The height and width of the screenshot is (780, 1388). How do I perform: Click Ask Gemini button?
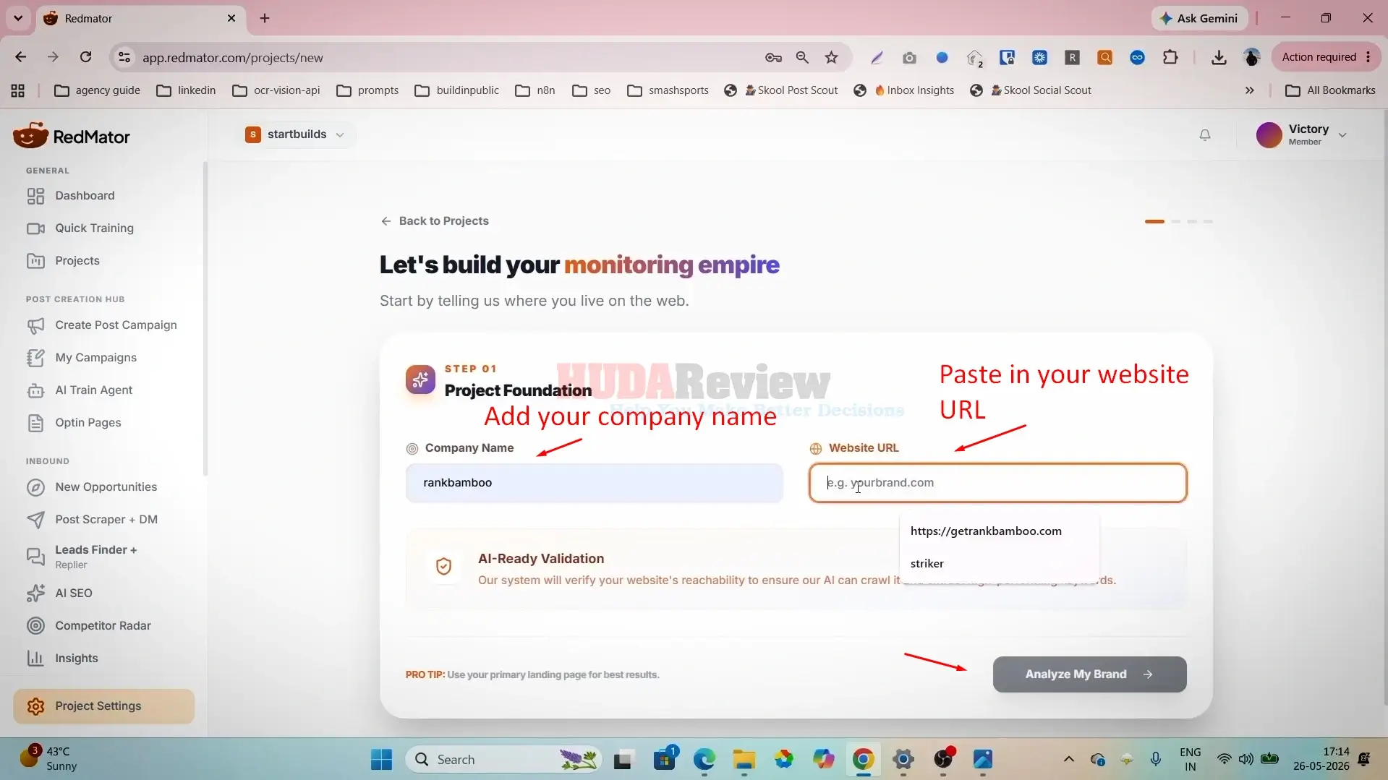1198,18
